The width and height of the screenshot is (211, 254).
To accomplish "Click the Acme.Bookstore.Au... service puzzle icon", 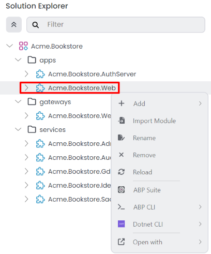I will click(x=40, y=158).
